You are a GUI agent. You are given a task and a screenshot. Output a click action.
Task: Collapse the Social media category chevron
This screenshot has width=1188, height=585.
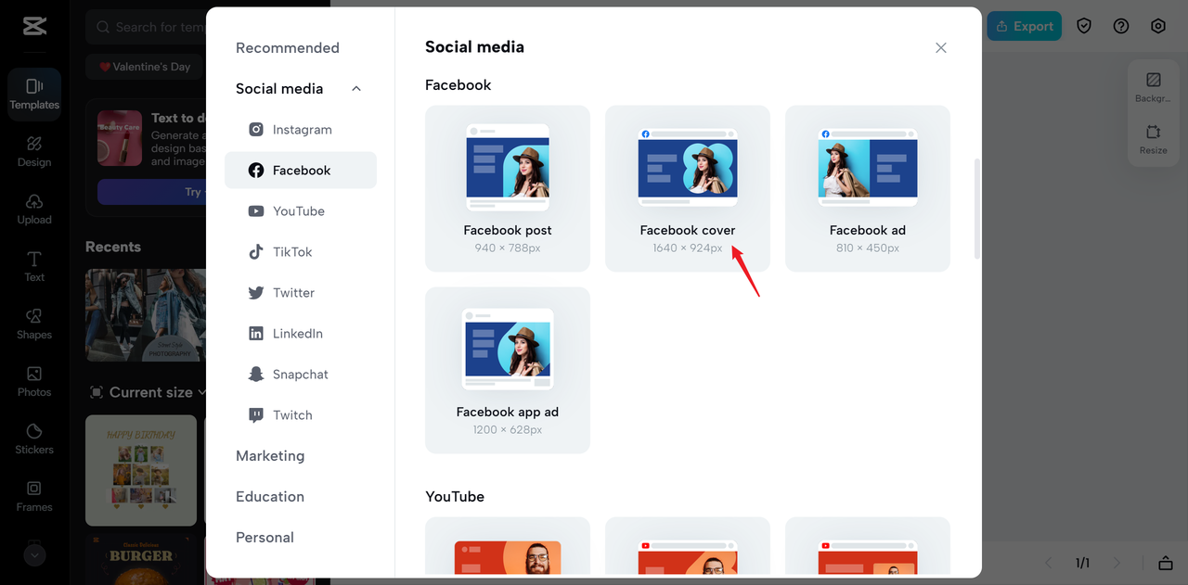click(356, 89)
